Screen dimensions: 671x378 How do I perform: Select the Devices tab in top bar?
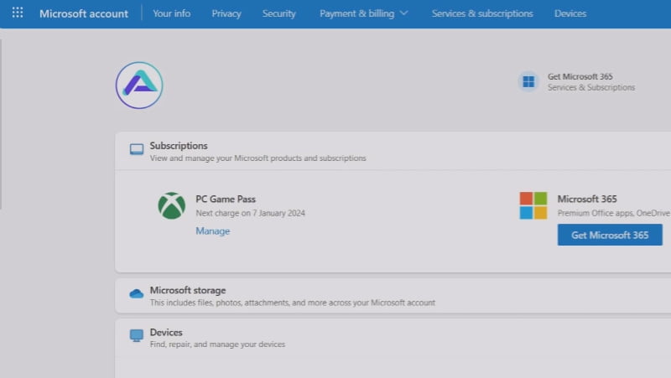point(570,13)
